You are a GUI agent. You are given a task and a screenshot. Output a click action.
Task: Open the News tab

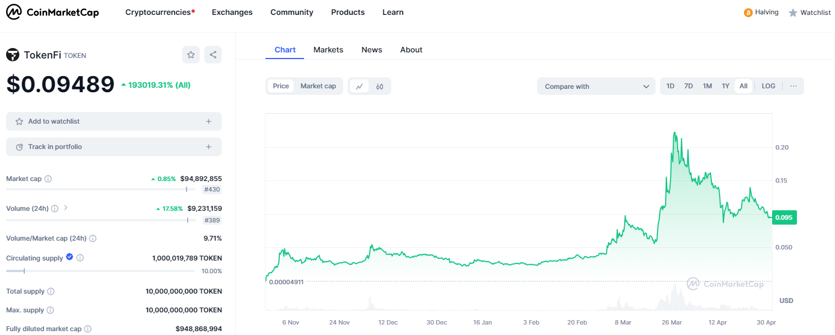click(x=371, y=50)
